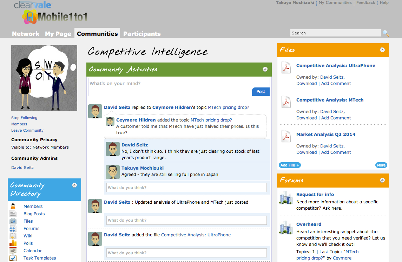Viewport: 402px width, 262px height.
Task: Open the Participants tab
Action: (x=142, y=34)
